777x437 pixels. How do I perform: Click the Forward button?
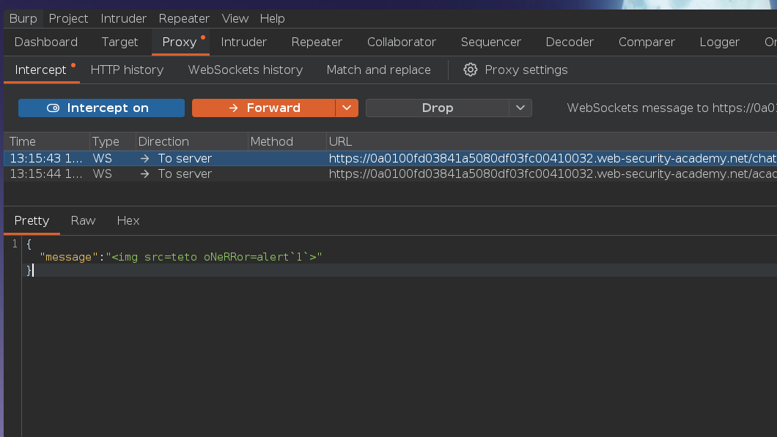pos(264,108)
